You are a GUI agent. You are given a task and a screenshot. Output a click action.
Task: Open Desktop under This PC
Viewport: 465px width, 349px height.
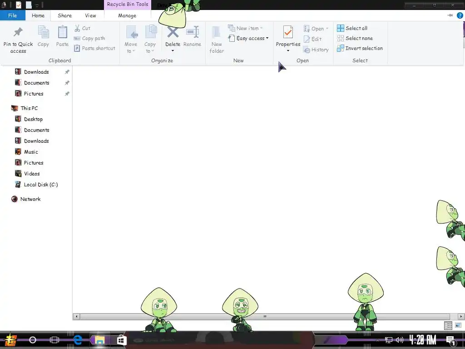tap(33, 119)
